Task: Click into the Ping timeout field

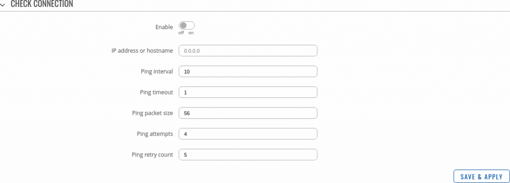Action: (248, 92)
